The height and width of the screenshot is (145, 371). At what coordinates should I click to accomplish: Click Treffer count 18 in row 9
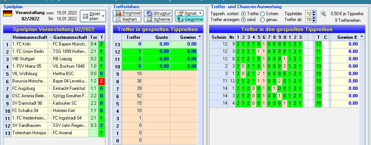coord(132,74)
